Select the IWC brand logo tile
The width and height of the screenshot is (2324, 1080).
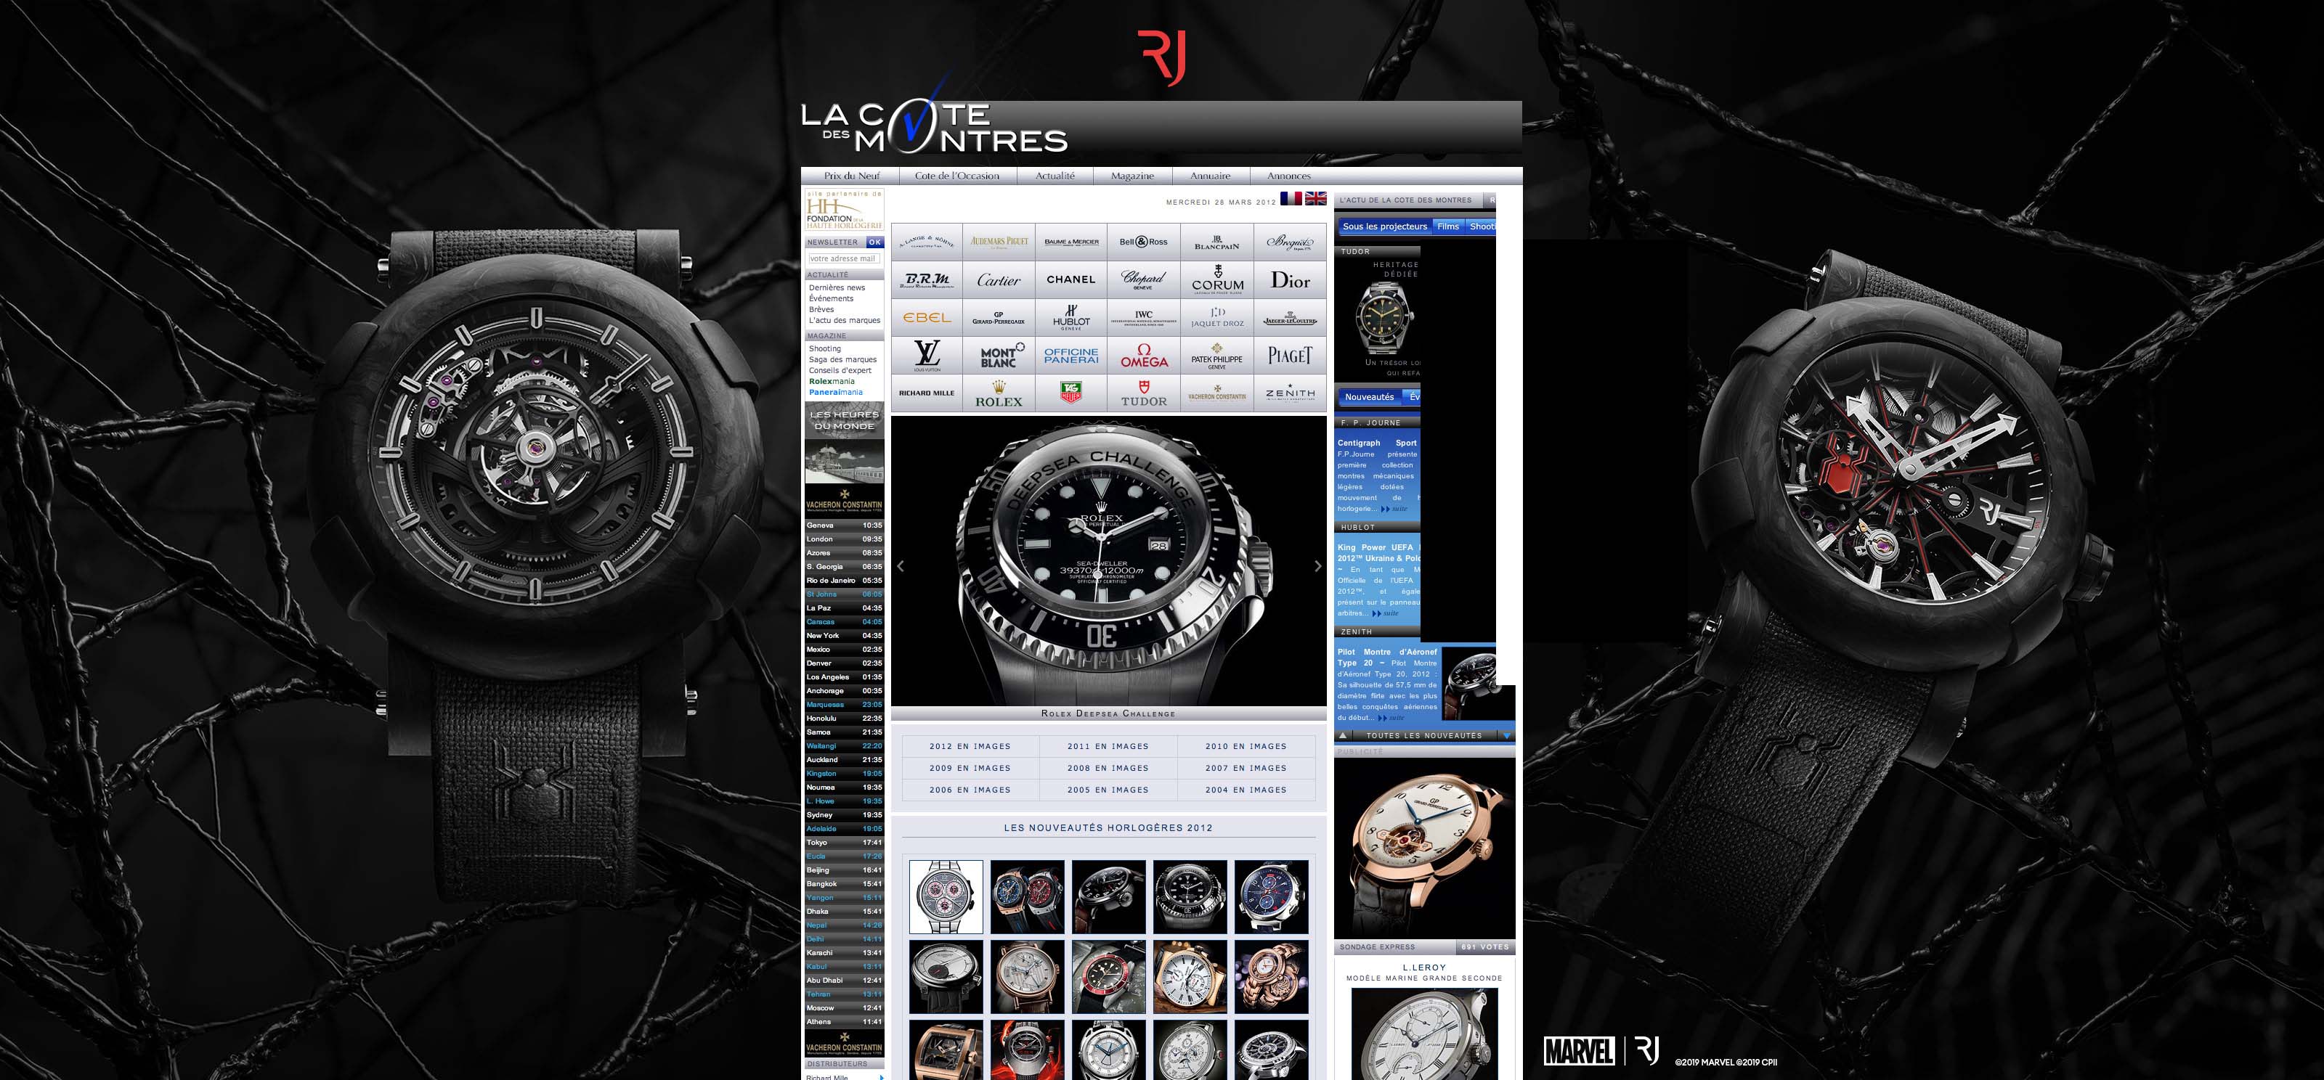[1144, 317]
